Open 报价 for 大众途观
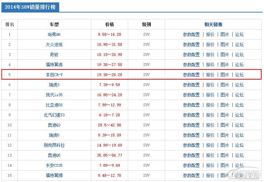Viewport: 264px width, 182px height. 210,44
